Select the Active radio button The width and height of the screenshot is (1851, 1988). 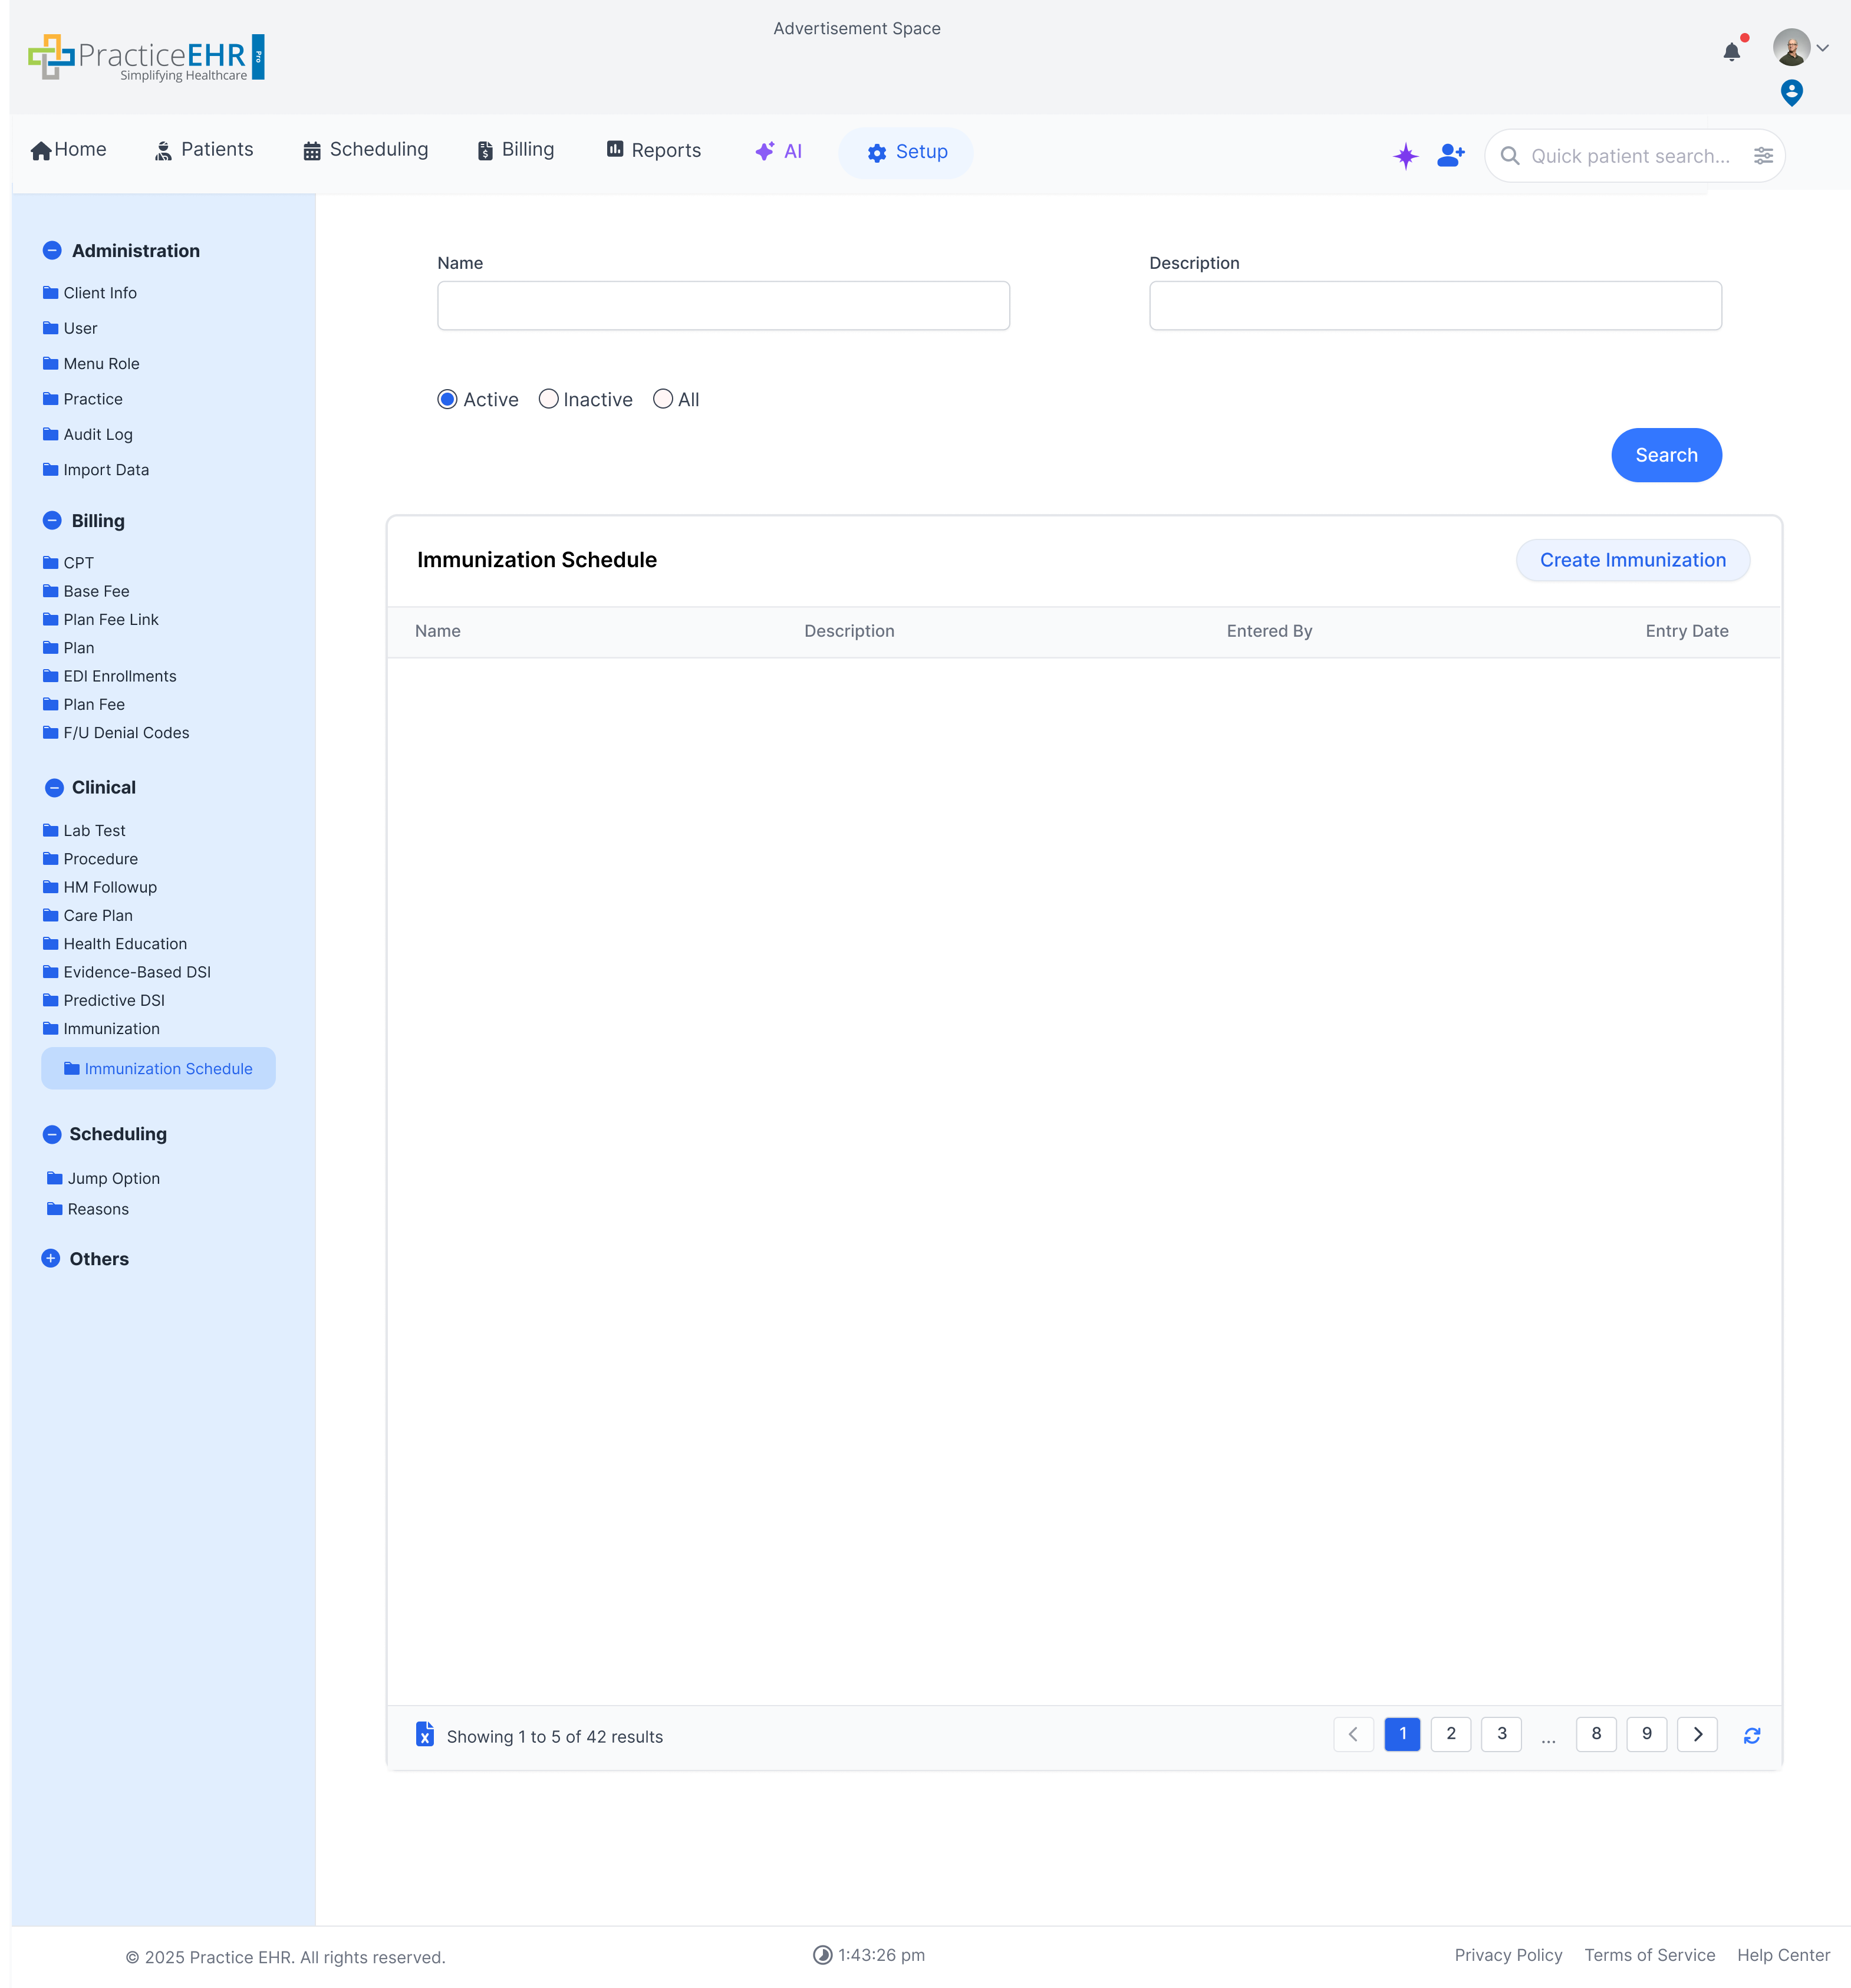point(448,399)
